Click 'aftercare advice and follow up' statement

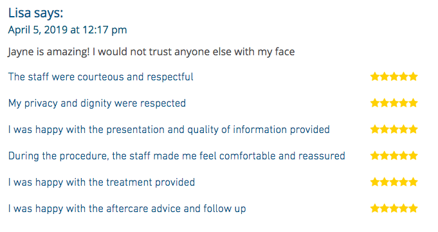127,209
